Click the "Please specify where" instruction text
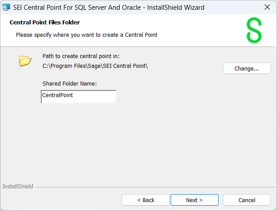Viewport: 277px width, 211px height. [86, 34]
